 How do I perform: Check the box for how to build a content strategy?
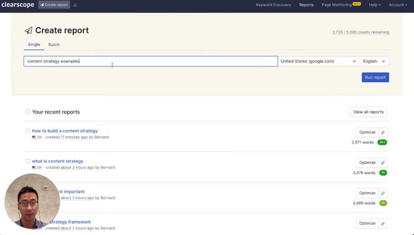(28, 130)
